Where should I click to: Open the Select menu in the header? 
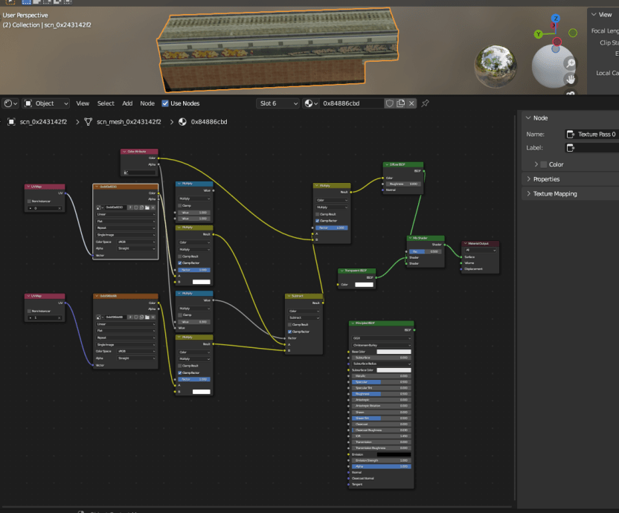pyautogui.click(x=106, y=103)
